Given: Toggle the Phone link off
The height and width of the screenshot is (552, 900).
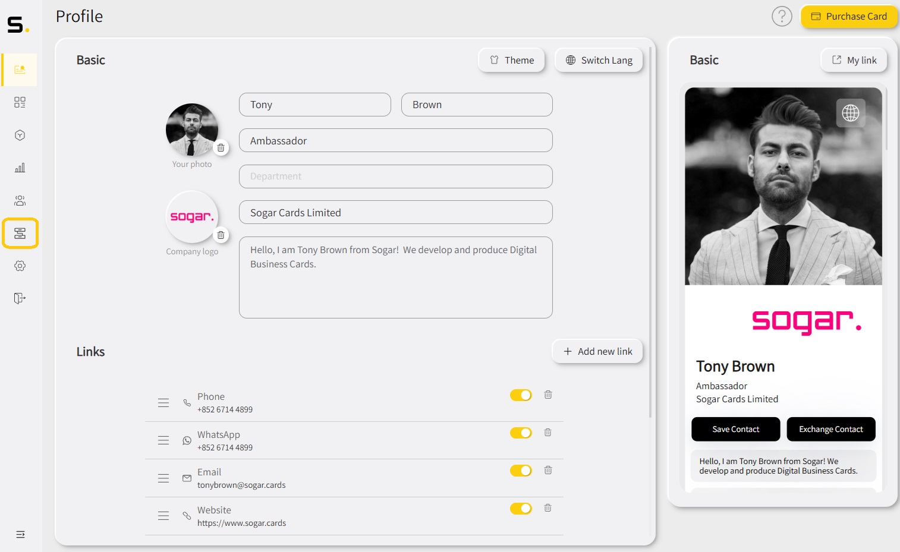Looking at the screenshot, I should pos(521,395).
